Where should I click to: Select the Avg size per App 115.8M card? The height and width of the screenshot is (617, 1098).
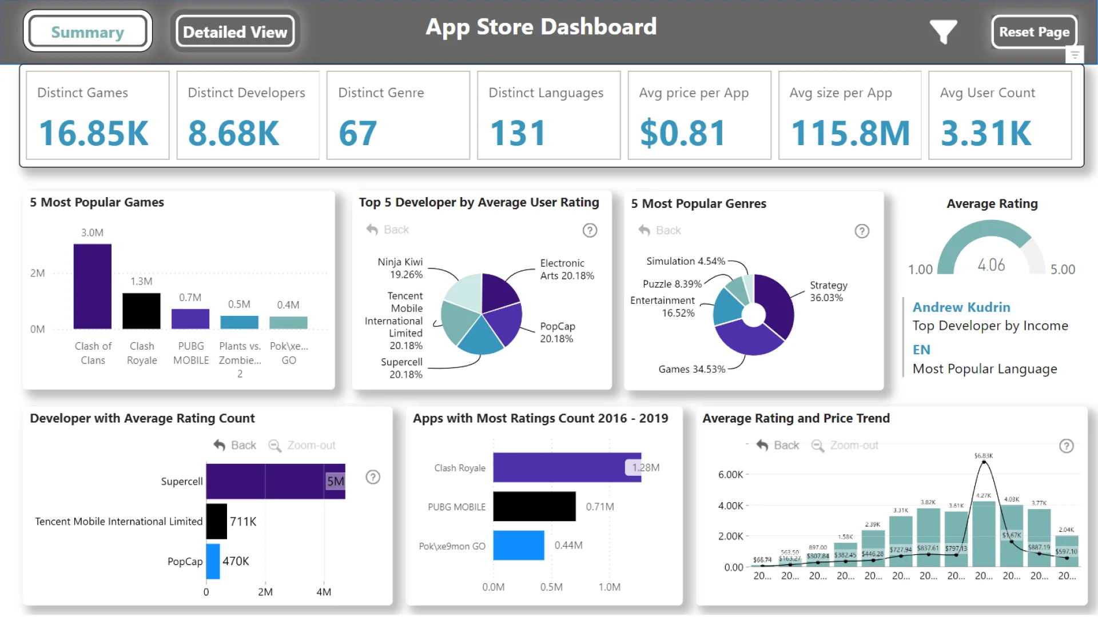849,115
